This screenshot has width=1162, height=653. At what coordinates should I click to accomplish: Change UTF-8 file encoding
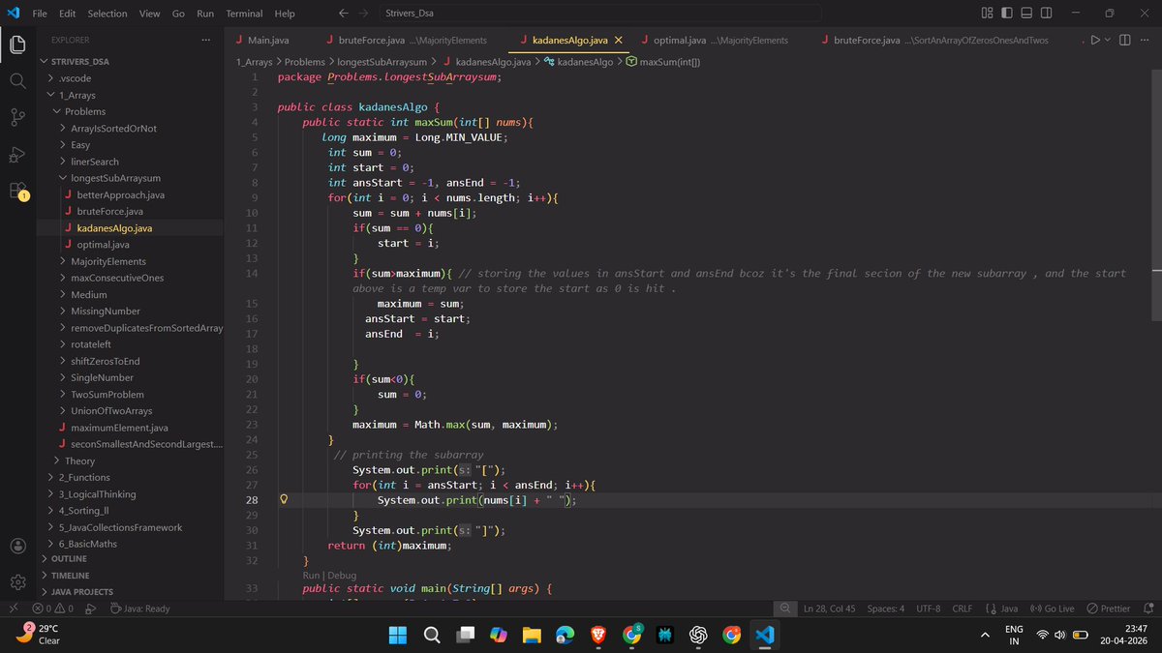(x=928, y=608)
